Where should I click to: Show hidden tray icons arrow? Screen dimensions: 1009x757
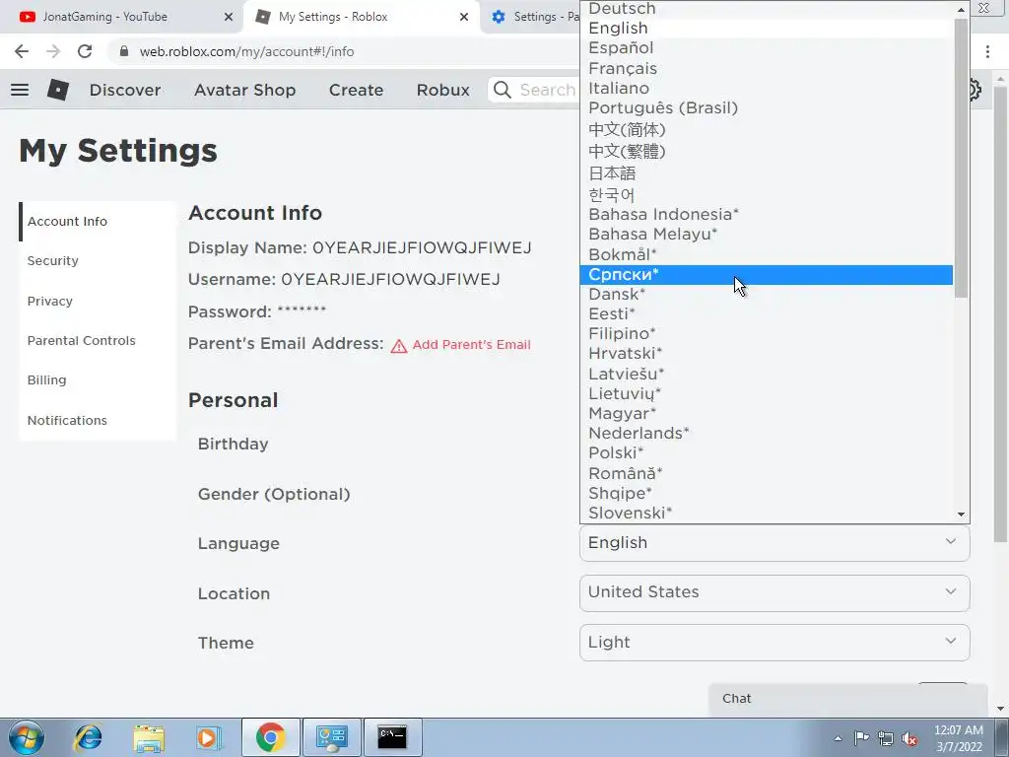[x=838, y=738]
